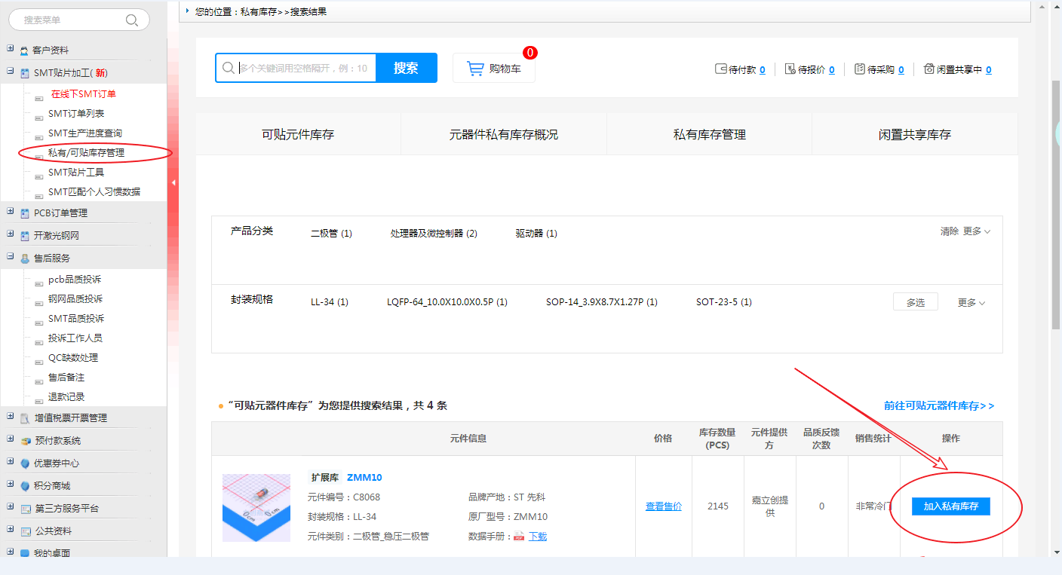Expand the 客户资料 tree node
Screen dimensions: 1062x575
[x=11, y=50]
